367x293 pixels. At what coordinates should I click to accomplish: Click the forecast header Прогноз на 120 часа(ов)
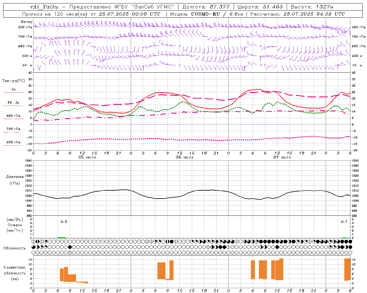55,14
